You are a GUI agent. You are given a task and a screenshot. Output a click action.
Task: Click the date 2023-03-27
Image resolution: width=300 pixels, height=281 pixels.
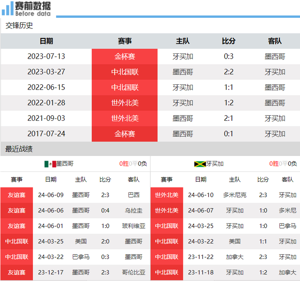46,72
